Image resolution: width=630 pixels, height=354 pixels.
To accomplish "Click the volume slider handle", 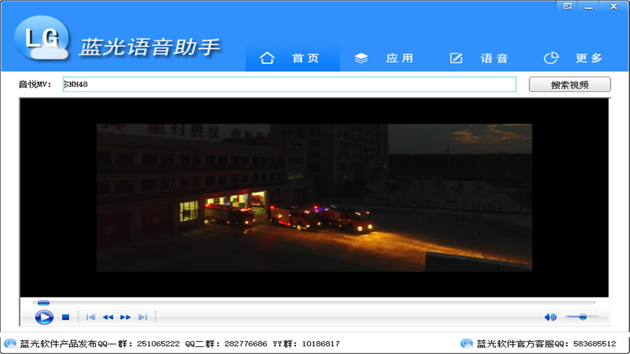I will [x=583, y=317].
